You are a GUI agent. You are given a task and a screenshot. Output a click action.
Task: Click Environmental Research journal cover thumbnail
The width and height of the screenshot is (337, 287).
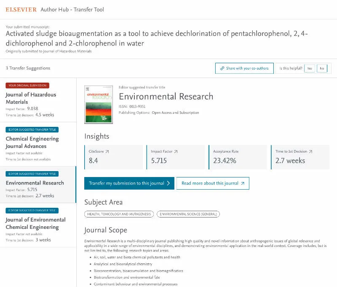pos(99,105)
